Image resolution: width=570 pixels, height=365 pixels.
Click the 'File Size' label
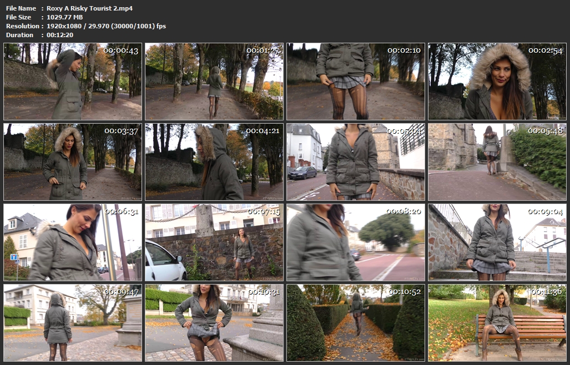pyautogui.click(x=18, y=17)
